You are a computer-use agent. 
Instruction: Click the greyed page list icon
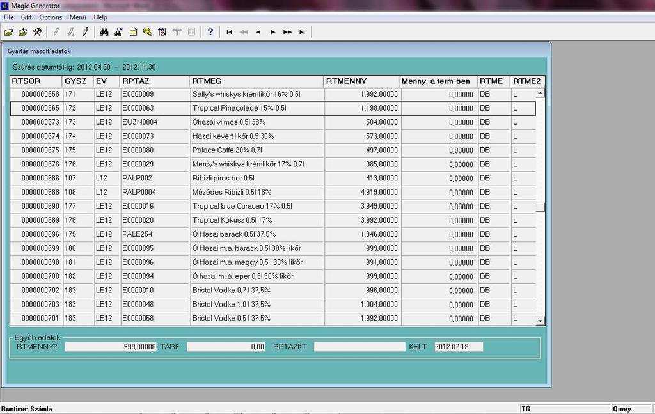click(191, 32)
